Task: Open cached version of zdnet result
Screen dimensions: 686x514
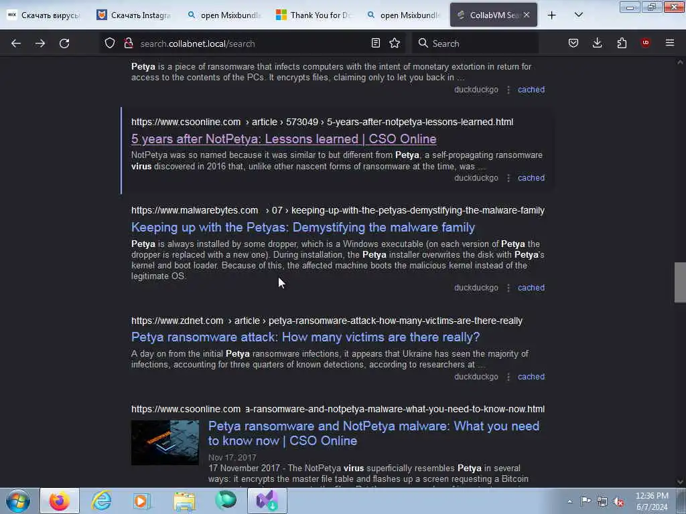Action: 531,377
